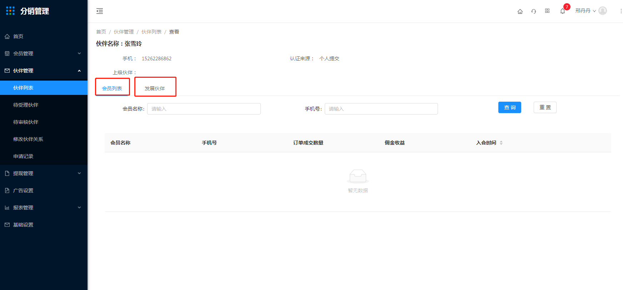
Task: Expand the 报表管理 menu chevron
Action: (x=79, y=208)
